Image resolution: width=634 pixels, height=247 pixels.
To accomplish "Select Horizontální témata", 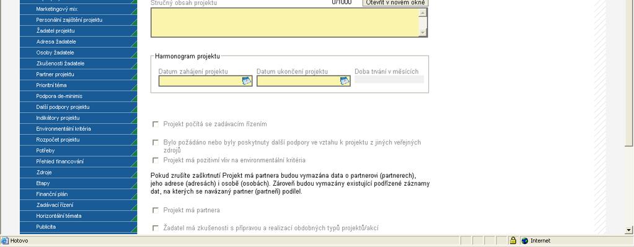I will (x=79, y=216).
